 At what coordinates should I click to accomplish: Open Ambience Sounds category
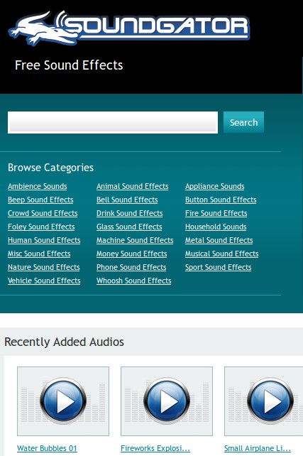click(x=38, y=186)
